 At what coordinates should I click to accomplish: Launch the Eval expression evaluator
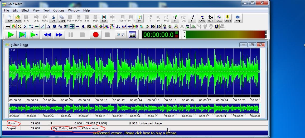[x=211, y=19]
